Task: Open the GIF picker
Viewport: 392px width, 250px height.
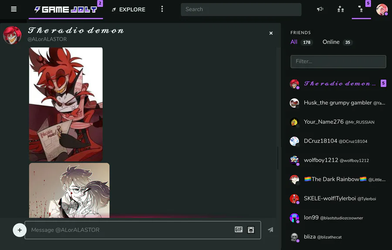Action: click(x=239, y=230)
